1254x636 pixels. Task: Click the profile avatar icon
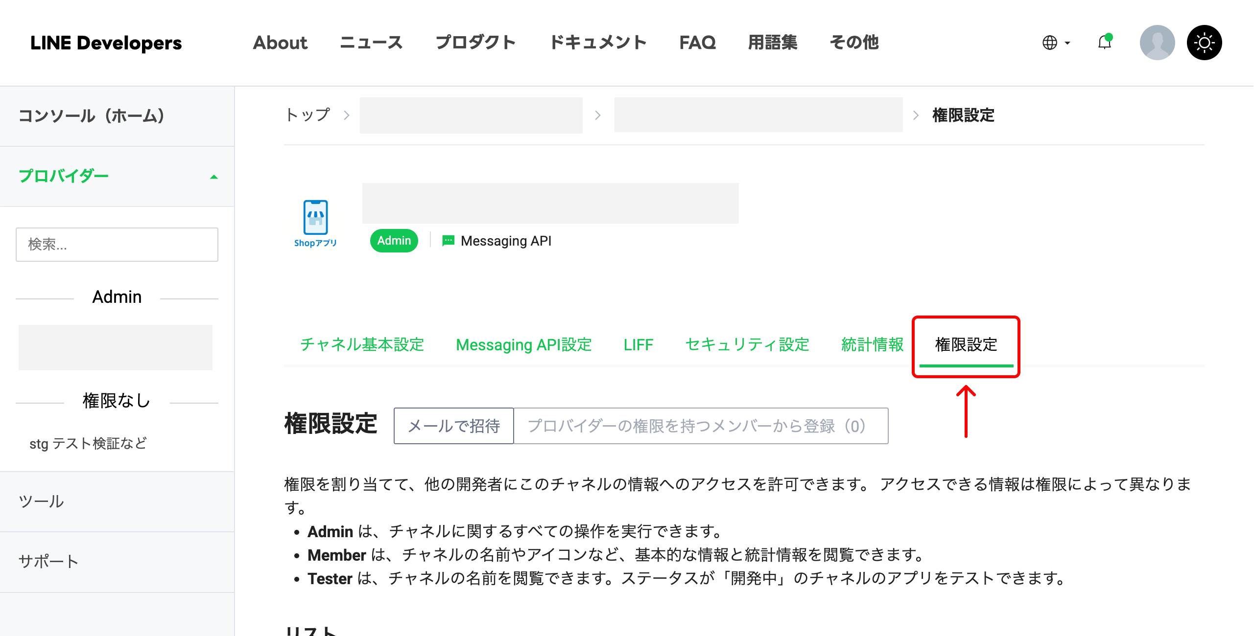[1157, 43]
